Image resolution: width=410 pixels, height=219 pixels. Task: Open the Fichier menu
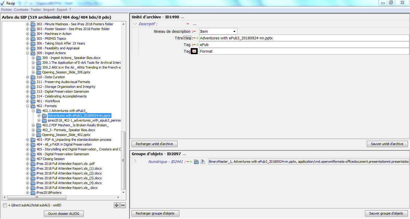(6, 10)
